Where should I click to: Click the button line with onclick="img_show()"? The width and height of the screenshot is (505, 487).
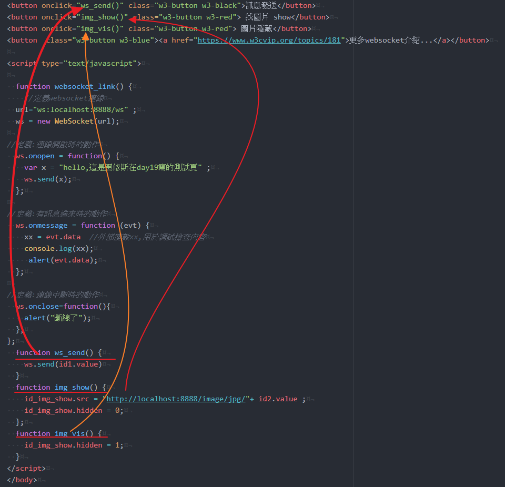(168, 17)
